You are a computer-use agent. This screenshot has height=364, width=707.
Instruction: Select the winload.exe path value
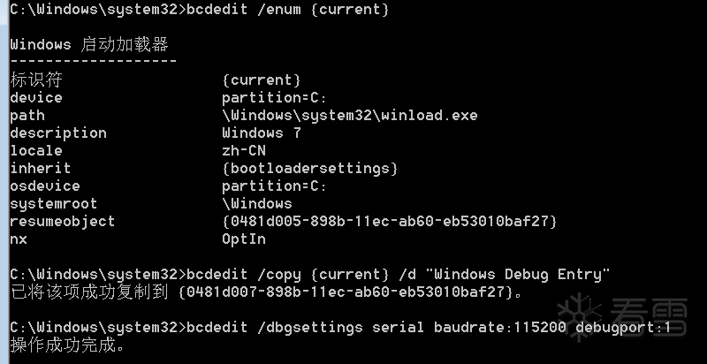pos(350,115)
